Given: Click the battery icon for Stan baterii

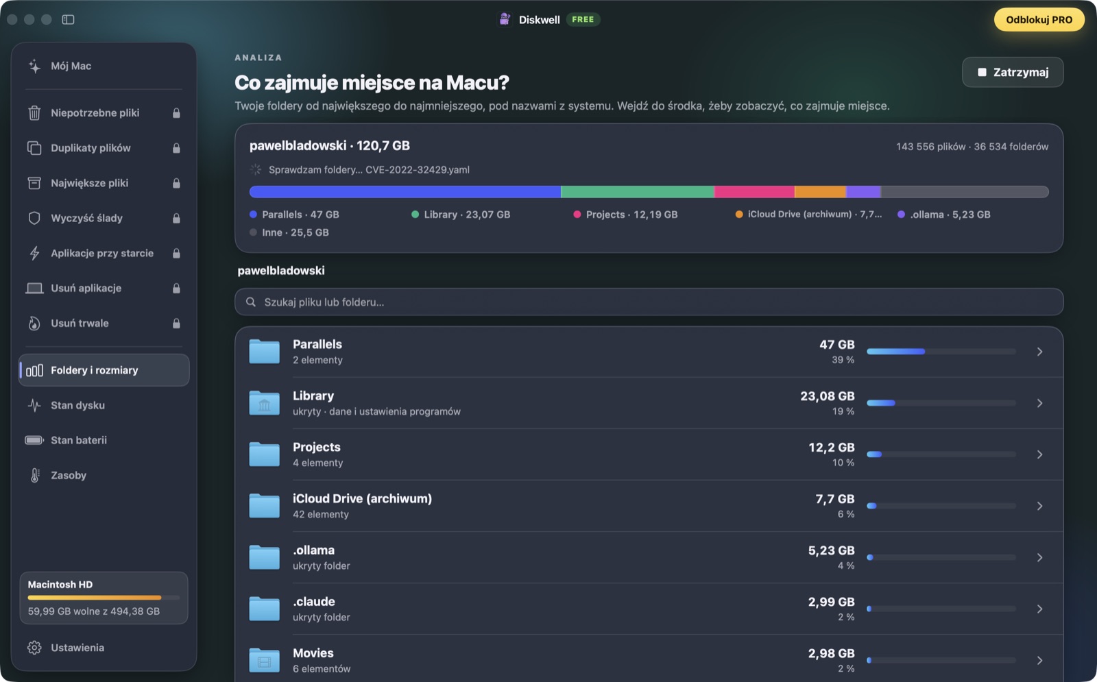Looking at the screenshot, I should point(34,440).
